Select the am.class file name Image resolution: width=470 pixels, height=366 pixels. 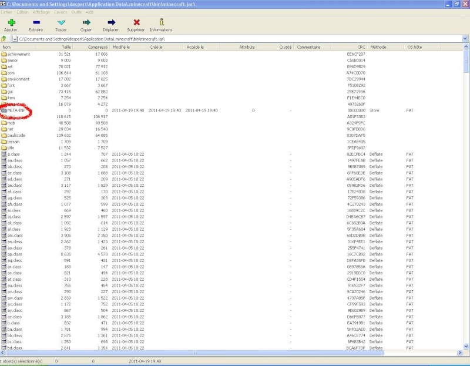pyautogui.click(x=15, y=236)
